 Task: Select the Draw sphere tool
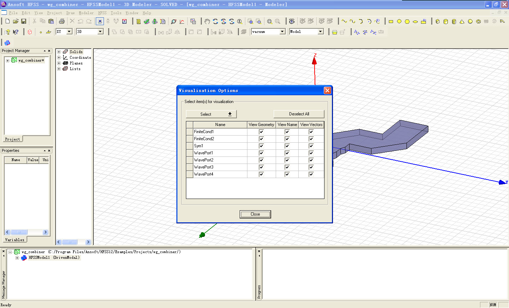click(470, 21)
